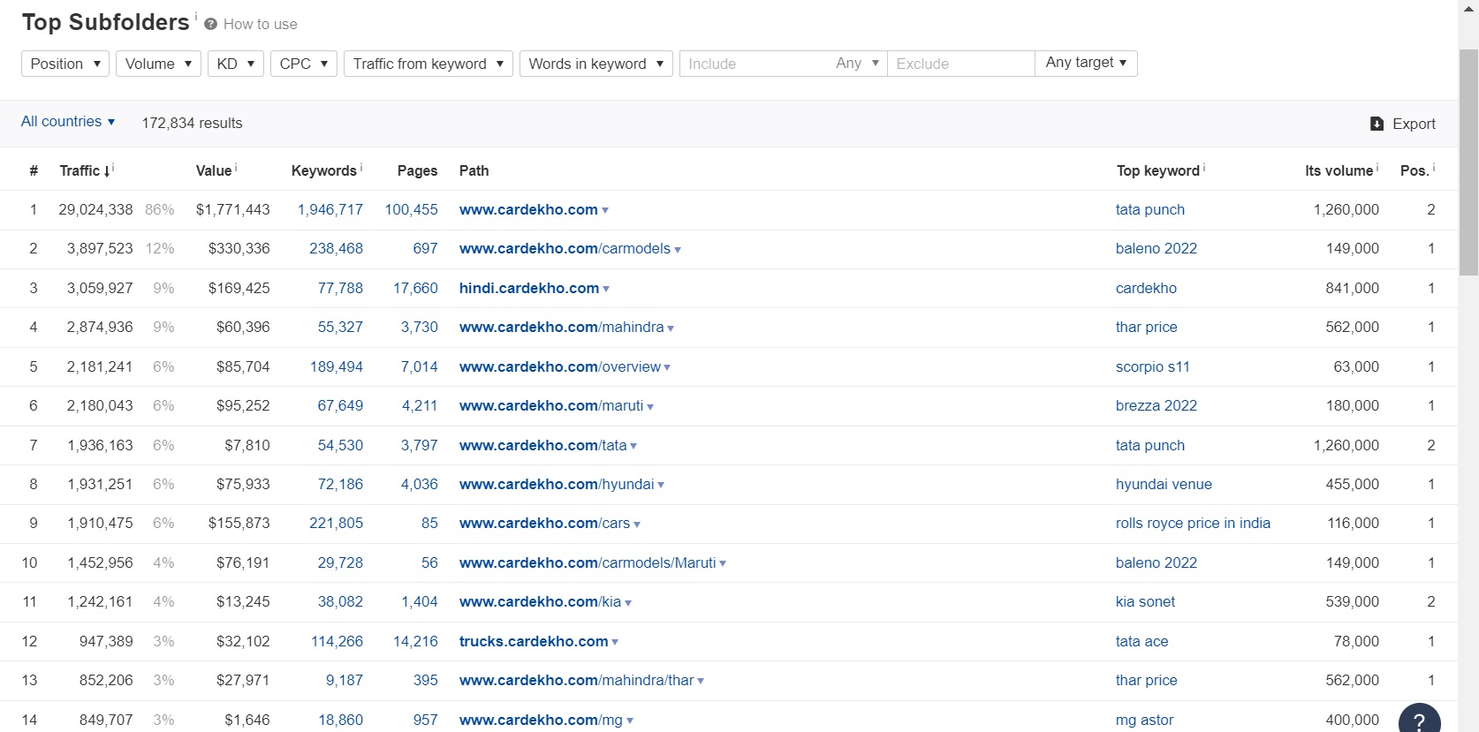Click info icon next to Its volume header
The height and width of the screenshot is (732, 1479).
(1378, 166)
